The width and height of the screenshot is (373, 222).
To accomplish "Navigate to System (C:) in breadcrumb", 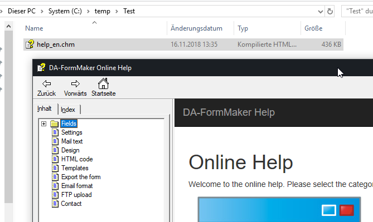I will point(65,11).
